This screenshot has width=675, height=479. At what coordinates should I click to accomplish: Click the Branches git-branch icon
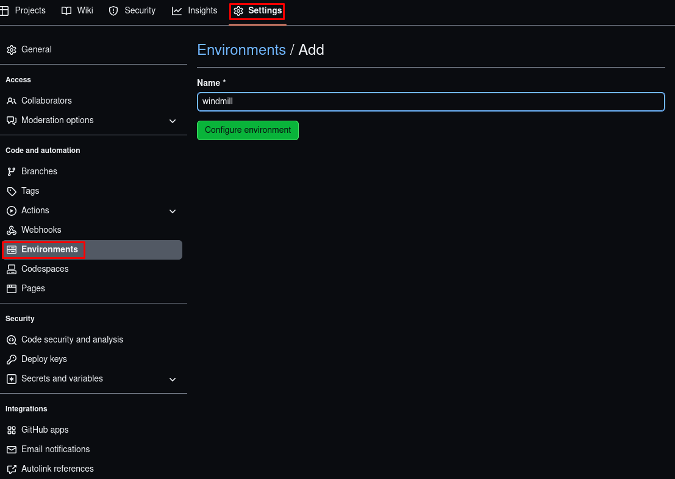pos(12,172)
